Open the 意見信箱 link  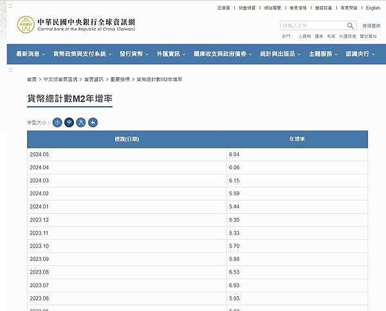[298, 8]
